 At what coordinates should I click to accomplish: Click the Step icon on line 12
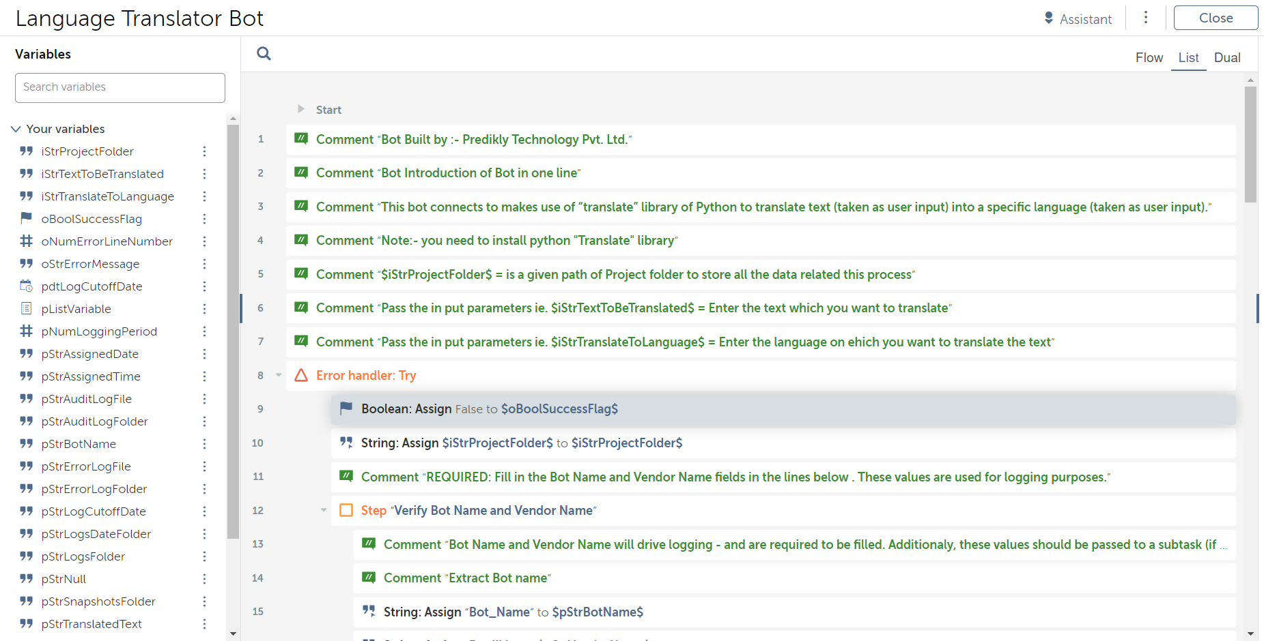point(346,510)
